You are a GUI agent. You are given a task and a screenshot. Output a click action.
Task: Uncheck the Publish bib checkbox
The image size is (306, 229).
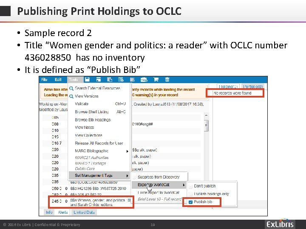tap(191, 202)
